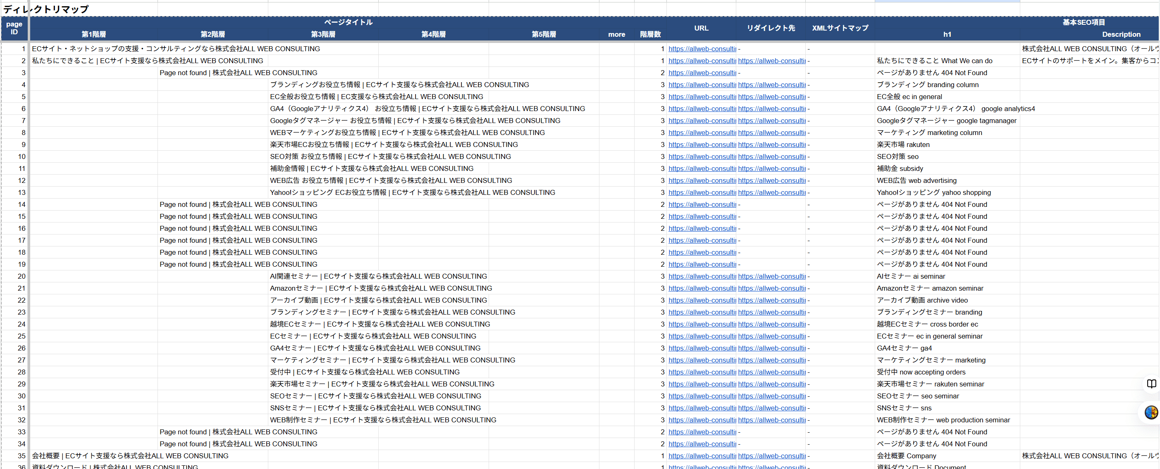Open URL link for SEO対策 お役立ち情報 row
The image size is (1160, 469).
(702, 156)
